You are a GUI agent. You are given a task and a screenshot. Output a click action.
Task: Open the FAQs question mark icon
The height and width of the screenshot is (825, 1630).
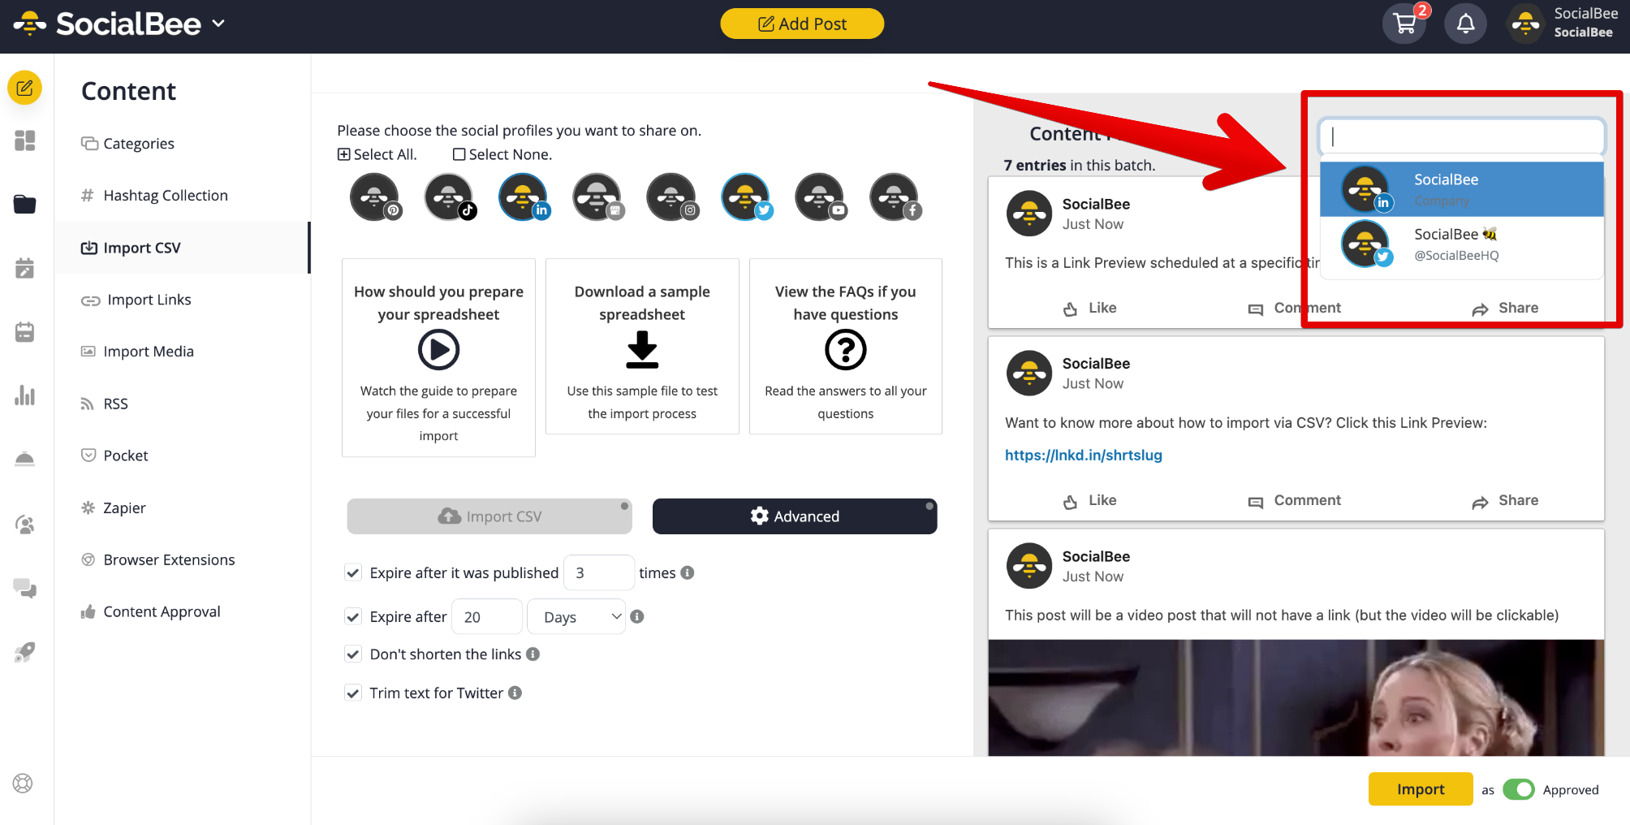[846, 350]
